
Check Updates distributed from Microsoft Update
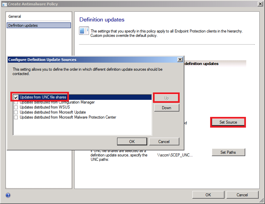pos(16,112)
